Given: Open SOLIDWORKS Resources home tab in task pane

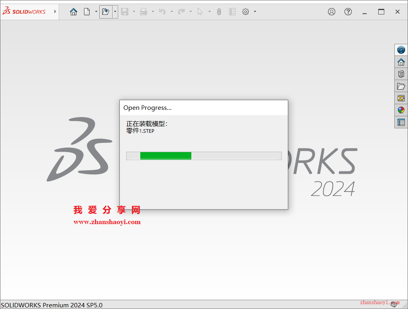Looking at the screenshot, I should (401, 62).
